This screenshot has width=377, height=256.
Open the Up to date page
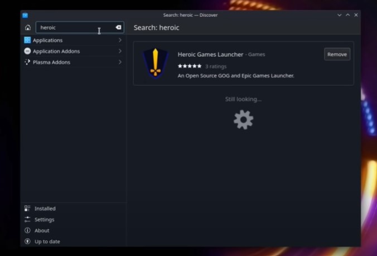pos(73,242)
